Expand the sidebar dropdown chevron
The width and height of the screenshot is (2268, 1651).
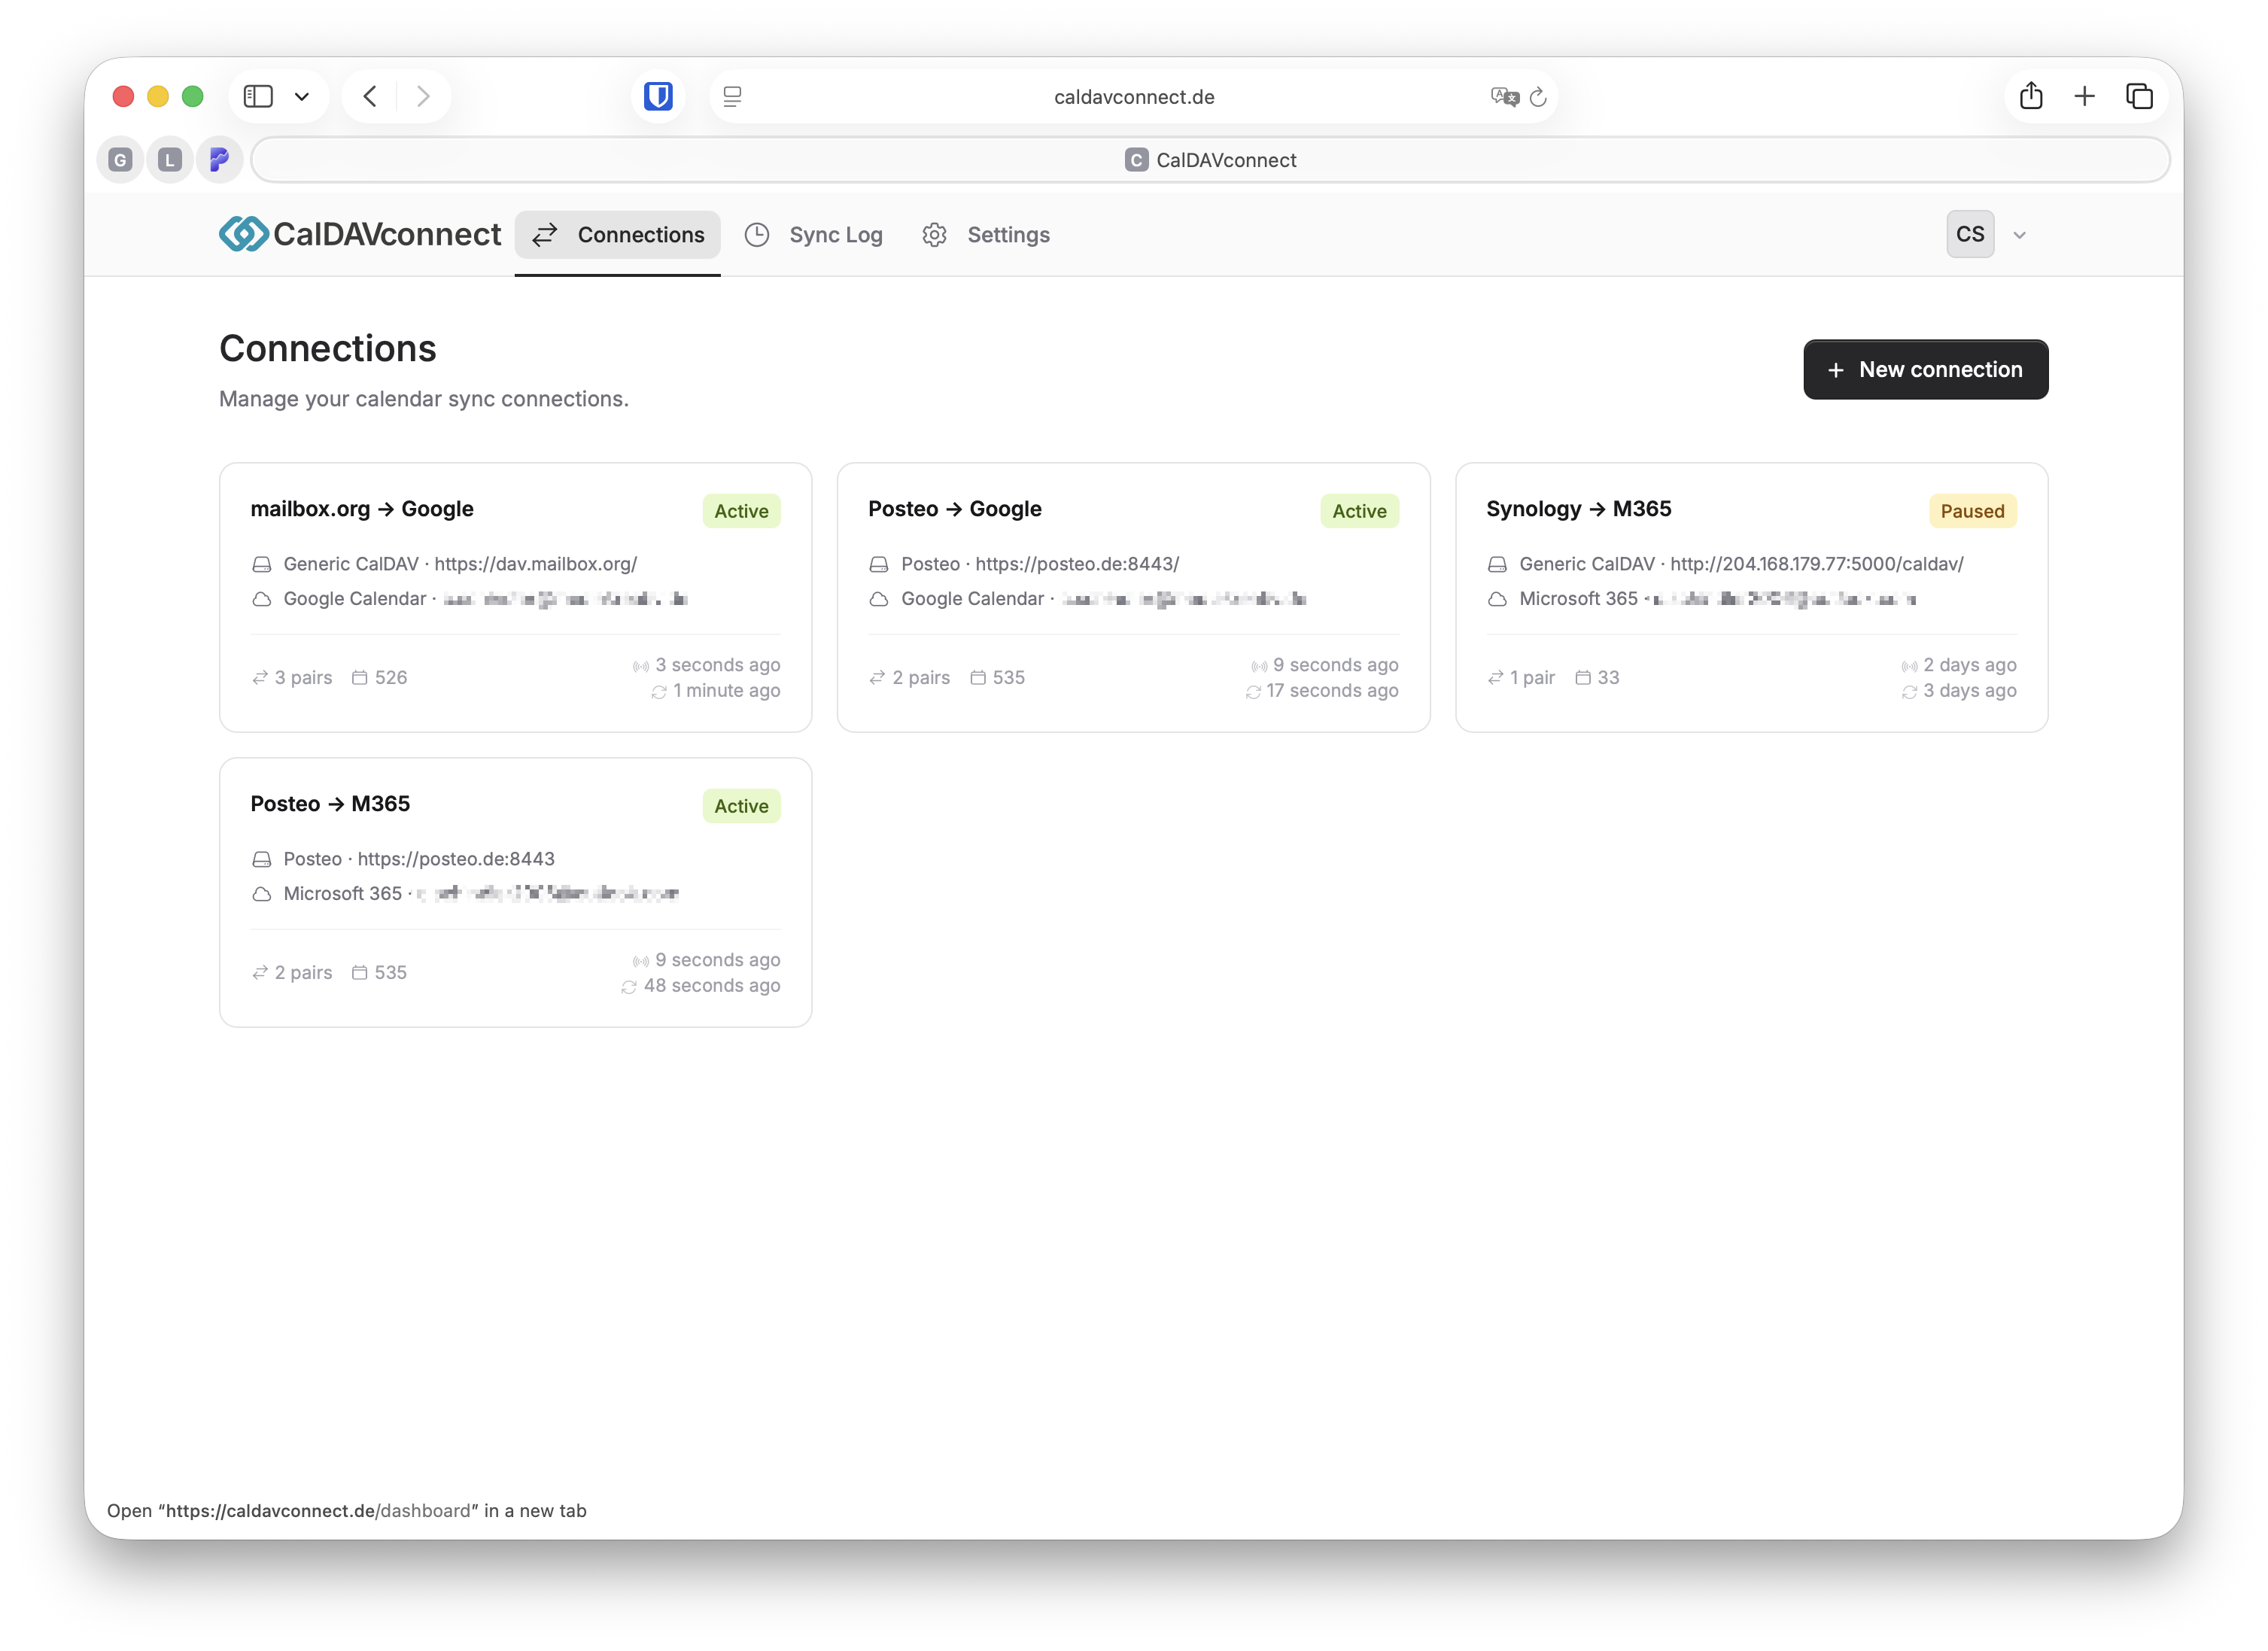[x=302, y=97]
